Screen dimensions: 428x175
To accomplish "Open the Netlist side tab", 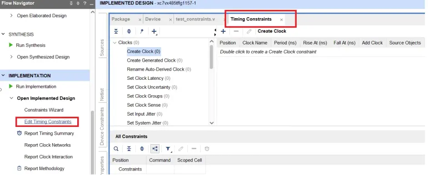I will 102,94.
